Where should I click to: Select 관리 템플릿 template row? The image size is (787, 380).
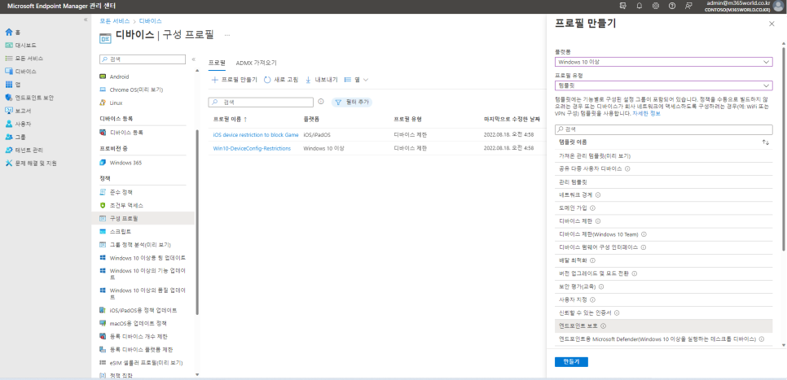click(663, 181)
